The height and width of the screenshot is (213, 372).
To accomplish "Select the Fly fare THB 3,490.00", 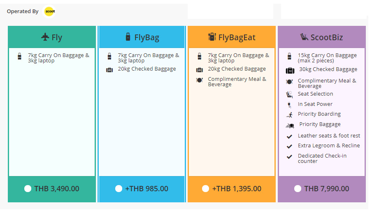I will (28, 189).
